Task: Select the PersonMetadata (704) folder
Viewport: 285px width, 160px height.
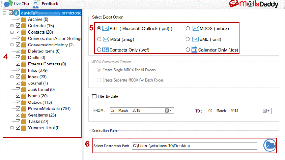Action: click(49, 109)
